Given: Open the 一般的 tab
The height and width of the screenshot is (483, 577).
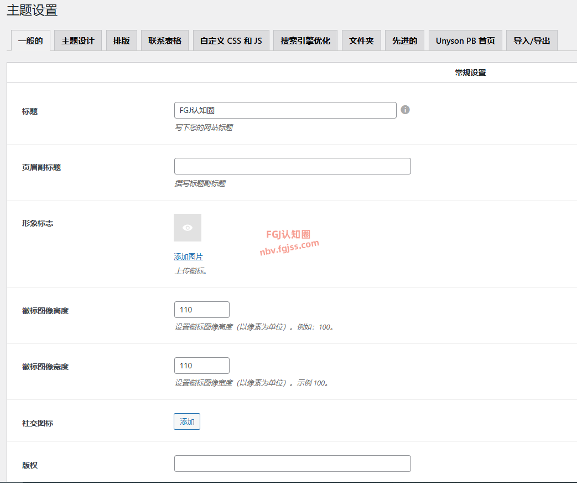Looking at the screenshot, I should pos(30,41).
